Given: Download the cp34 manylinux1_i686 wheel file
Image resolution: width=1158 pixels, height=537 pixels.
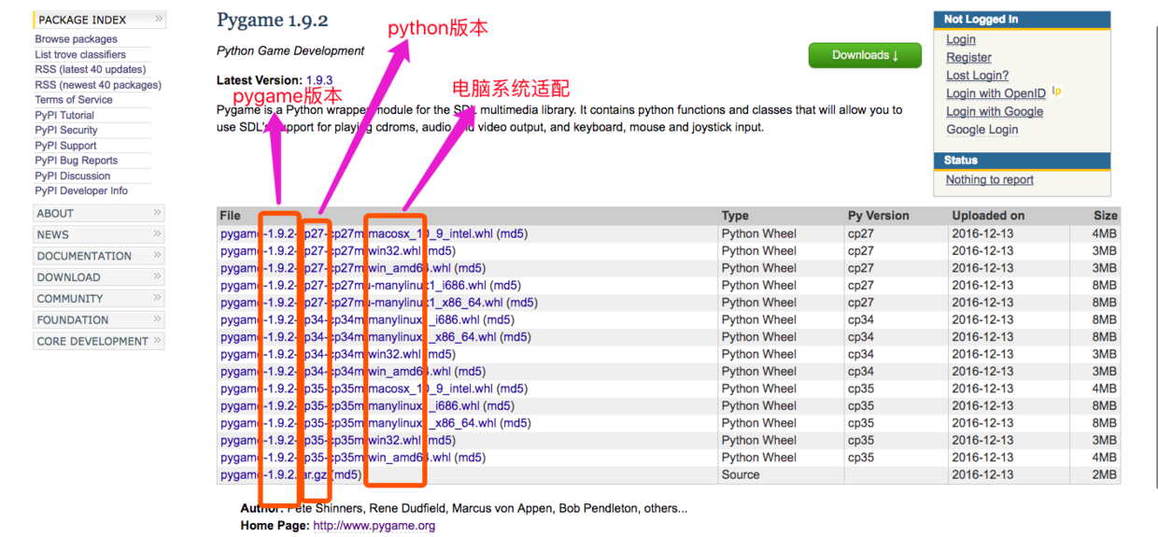Looking at the screenshot, I should click(350, 319).
